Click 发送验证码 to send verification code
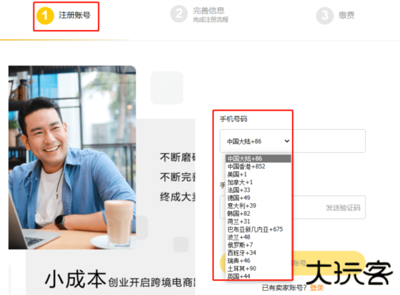This screenshot has width=400, height=295. [x=343, y=208]
